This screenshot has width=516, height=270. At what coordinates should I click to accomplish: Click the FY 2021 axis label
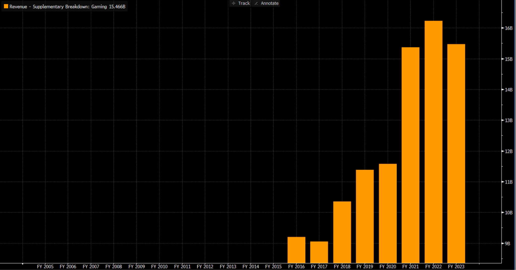click(410, 266)
